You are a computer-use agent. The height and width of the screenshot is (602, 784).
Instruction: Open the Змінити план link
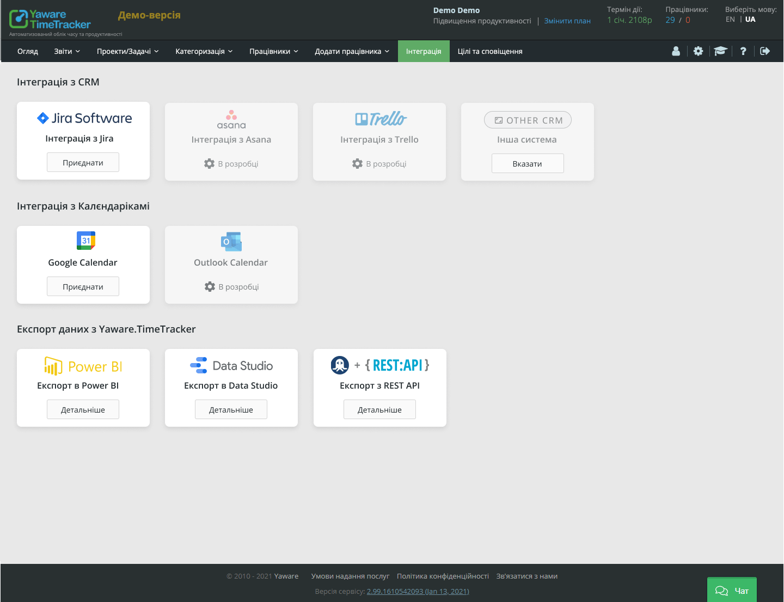pos(567,20)
